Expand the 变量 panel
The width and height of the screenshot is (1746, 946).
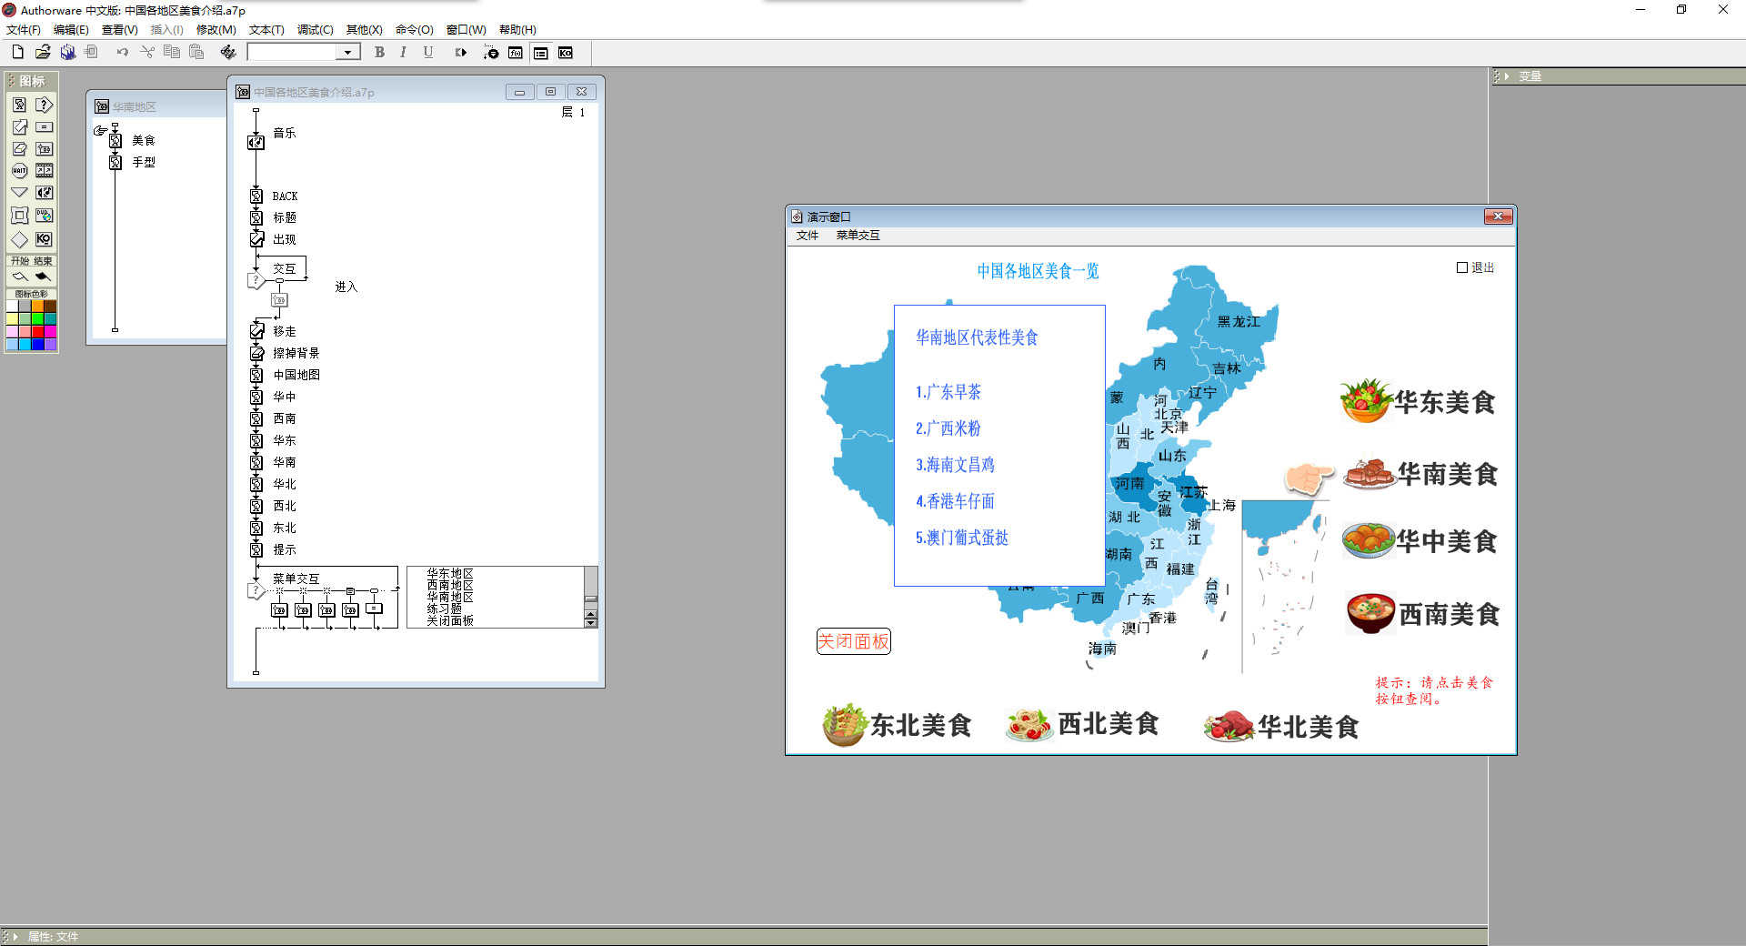coord(1507,76)
